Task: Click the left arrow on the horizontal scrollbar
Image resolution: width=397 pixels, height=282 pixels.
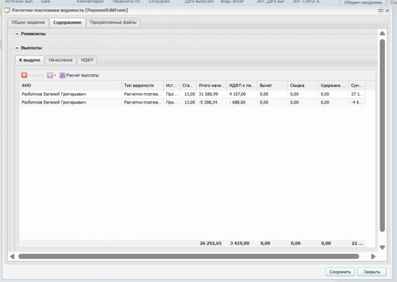Action: [x=12, y=256]
